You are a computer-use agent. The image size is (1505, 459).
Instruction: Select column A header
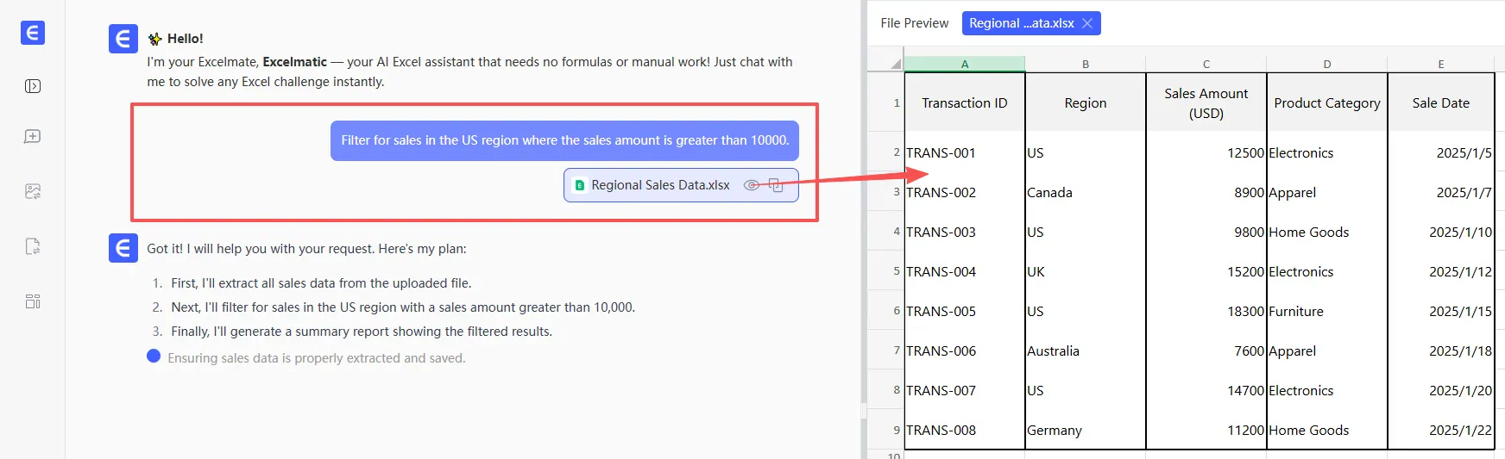coord(965,64)
